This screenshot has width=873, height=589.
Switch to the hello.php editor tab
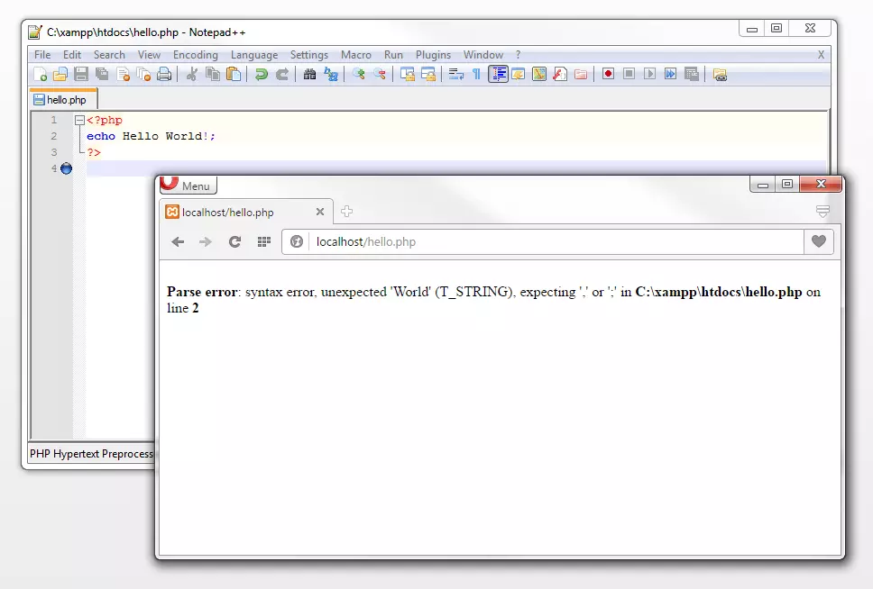coord(62,100)
